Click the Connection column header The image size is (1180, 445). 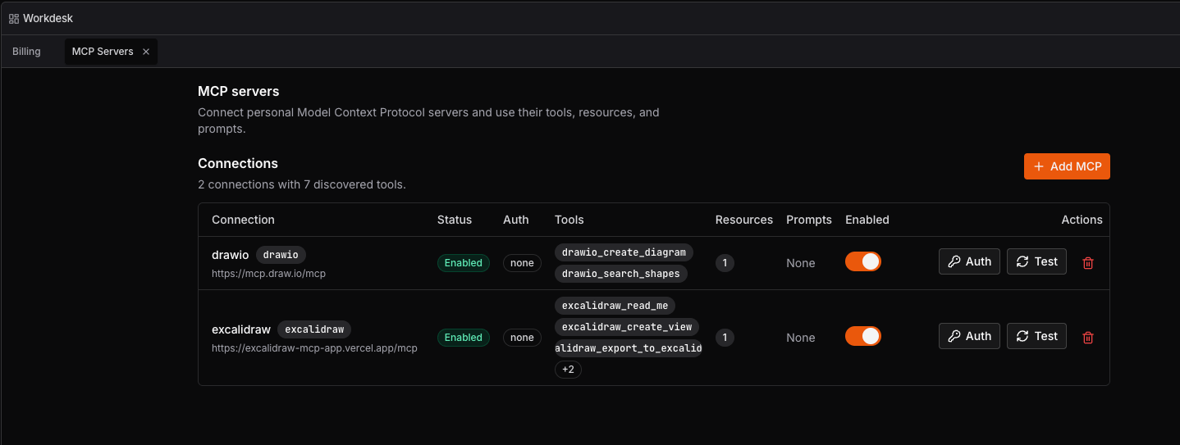pos(243,220)
